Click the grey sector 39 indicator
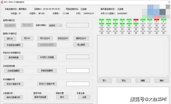This screenshot has height=104, width=171. point(164,31)
